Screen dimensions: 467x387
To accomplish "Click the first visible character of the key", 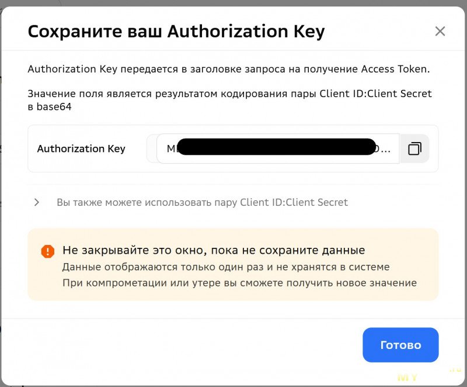I will (170, 149).
